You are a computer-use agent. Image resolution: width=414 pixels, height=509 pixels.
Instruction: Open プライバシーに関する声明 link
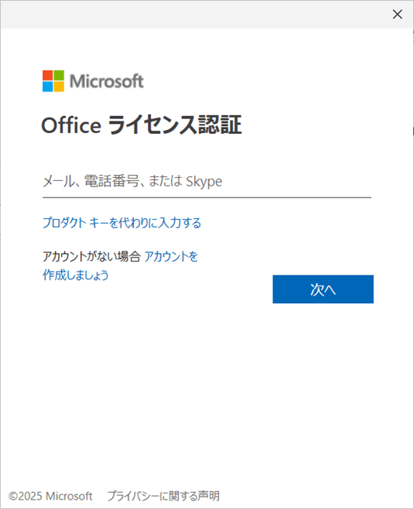point(163,496)
